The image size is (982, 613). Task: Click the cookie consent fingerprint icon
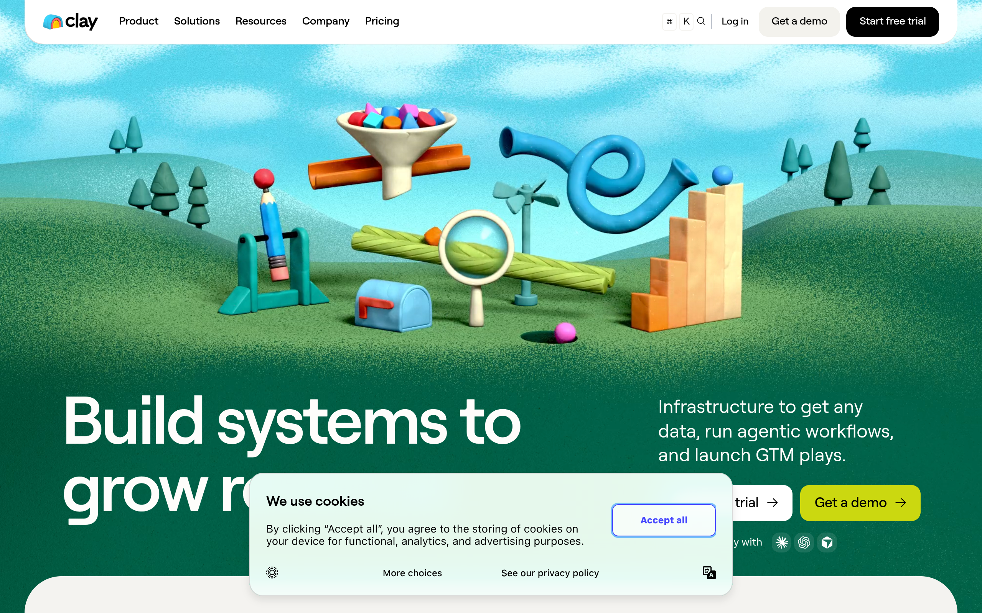(x=272, y=572)
